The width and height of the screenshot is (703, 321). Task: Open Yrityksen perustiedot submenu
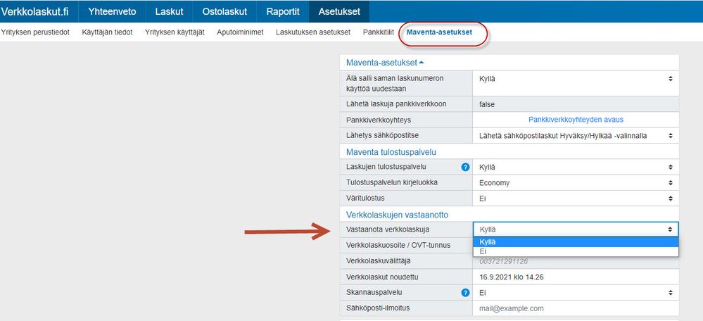[35, 32]
